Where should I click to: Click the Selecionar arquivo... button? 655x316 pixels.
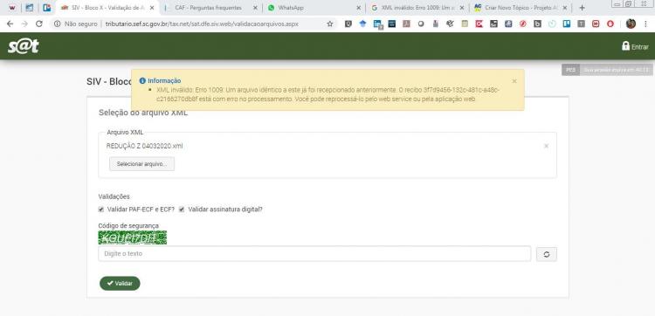coord(141,164)
